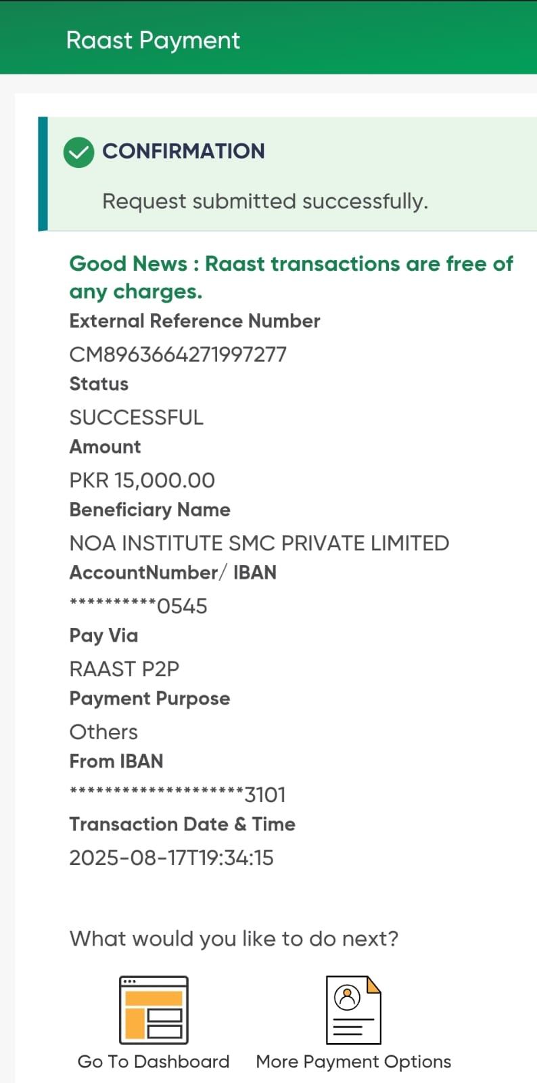Screen dimensions: 537x1083
Task: Open the Go To Dashboard link
Action: (x=154, y=1061)
